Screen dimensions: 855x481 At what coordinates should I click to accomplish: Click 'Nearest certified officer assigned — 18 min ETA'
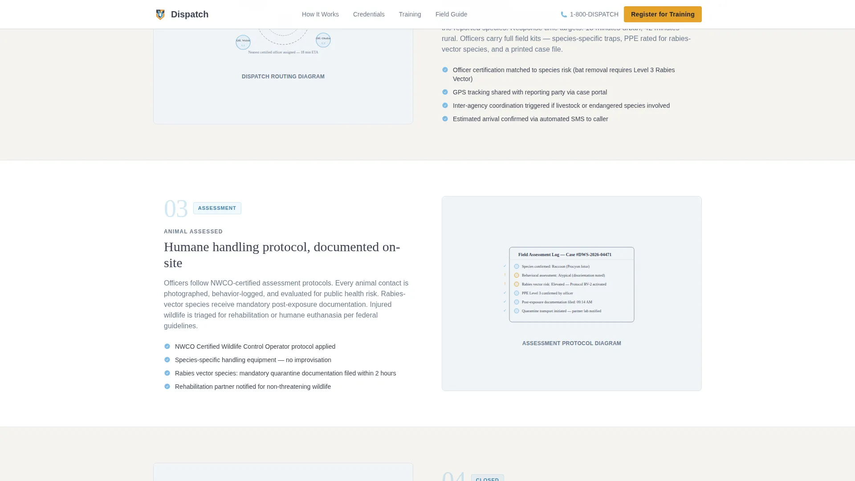pos(283,52)
